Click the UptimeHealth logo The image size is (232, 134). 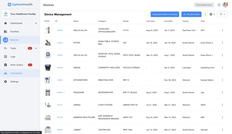pyautogui.click(x=20, y=4)
